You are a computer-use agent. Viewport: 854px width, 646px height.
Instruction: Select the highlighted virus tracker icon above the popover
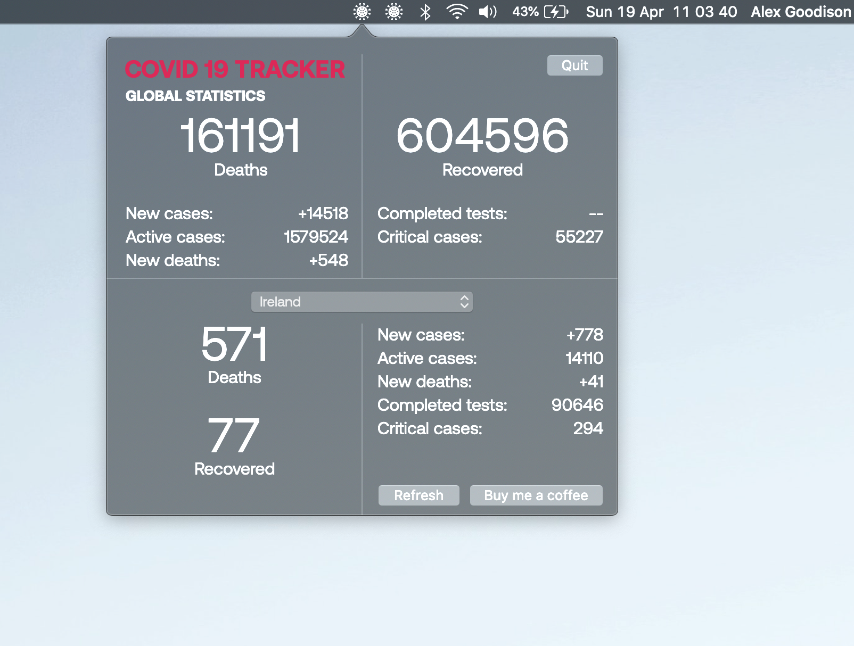(x=362, y=12)
